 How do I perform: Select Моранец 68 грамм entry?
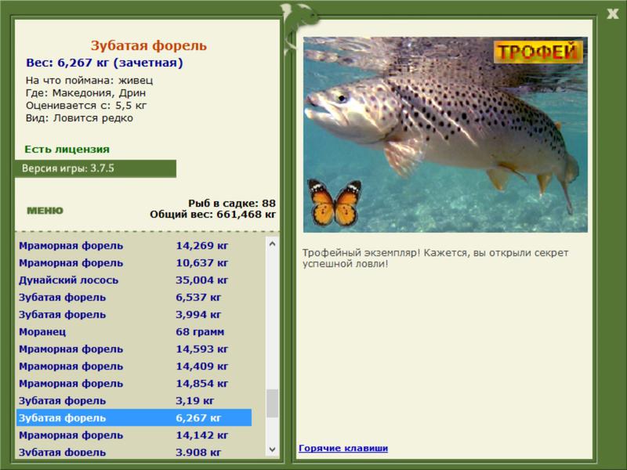coord(134,331)
